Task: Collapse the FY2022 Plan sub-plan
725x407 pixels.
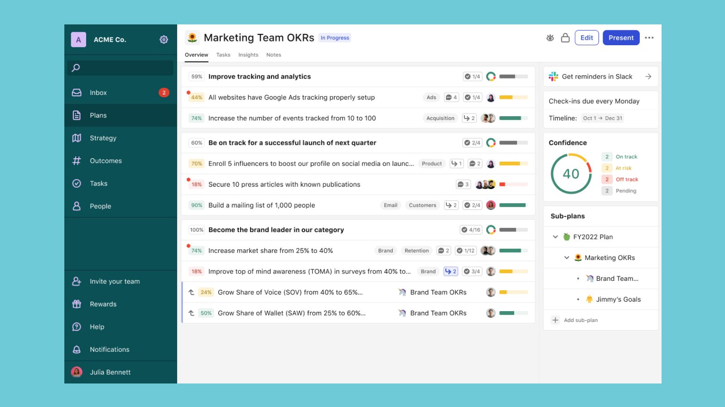Action: (x=555, y=237)
